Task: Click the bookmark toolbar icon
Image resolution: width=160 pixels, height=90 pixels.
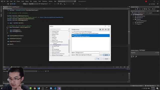Action: (x=73, y=4)
